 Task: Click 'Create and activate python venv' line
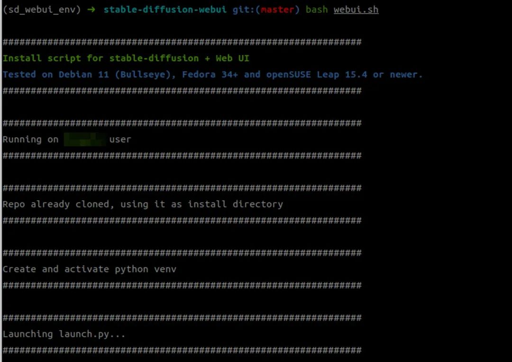click(90, 269)
